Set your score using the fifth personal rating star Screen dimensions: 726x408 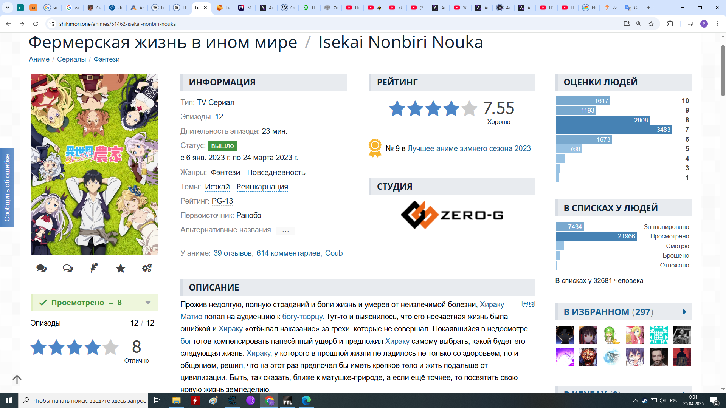(110, 347)
